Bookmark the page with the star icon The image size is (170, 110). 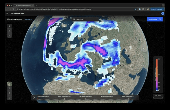(x=135, y=9)
